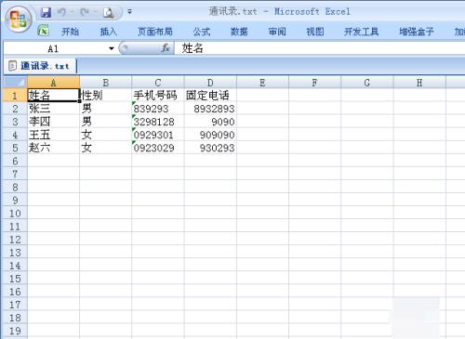Select row 15 header
465x339 pixels.
[x=15, y=279]
